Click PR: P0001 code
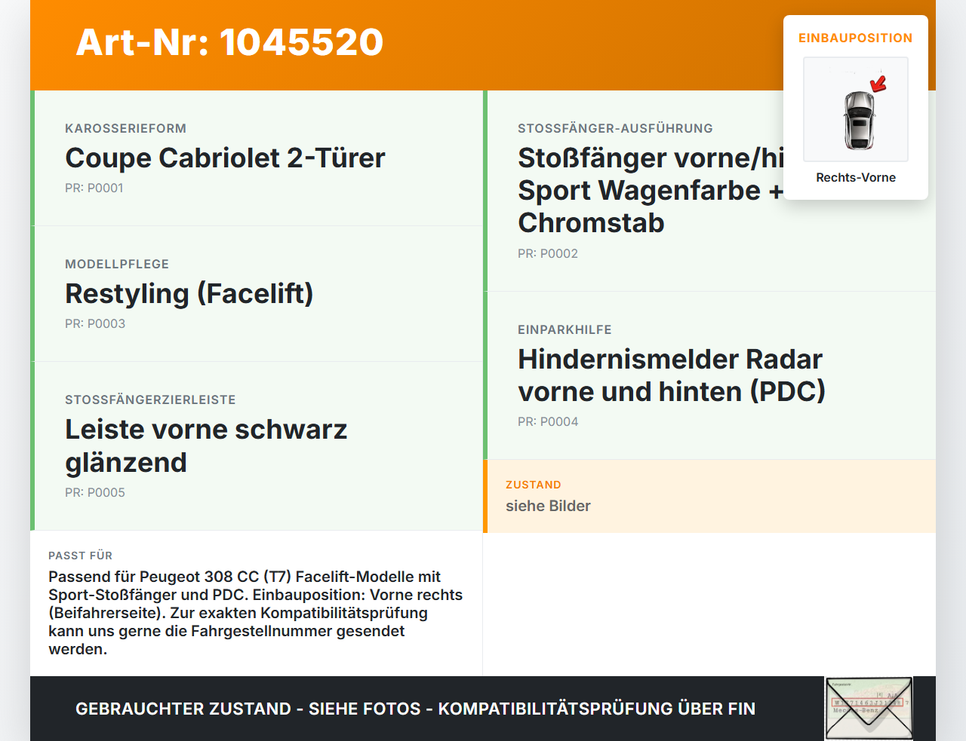The height and width of the screenshot is (741, 966). click(x=94, y=188)
